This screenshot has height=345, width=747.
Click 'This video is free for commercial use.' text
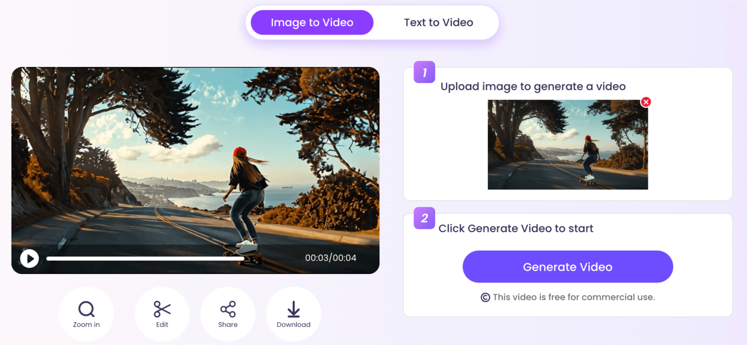[x=574, y=297]
